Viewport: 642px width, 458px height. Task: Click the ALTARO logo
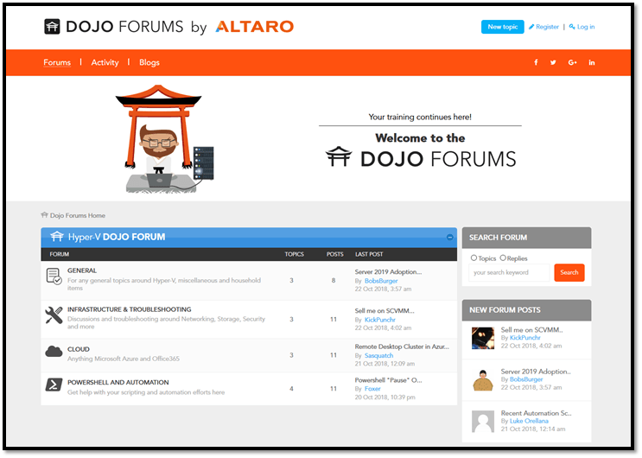click(x=255, y=26)
